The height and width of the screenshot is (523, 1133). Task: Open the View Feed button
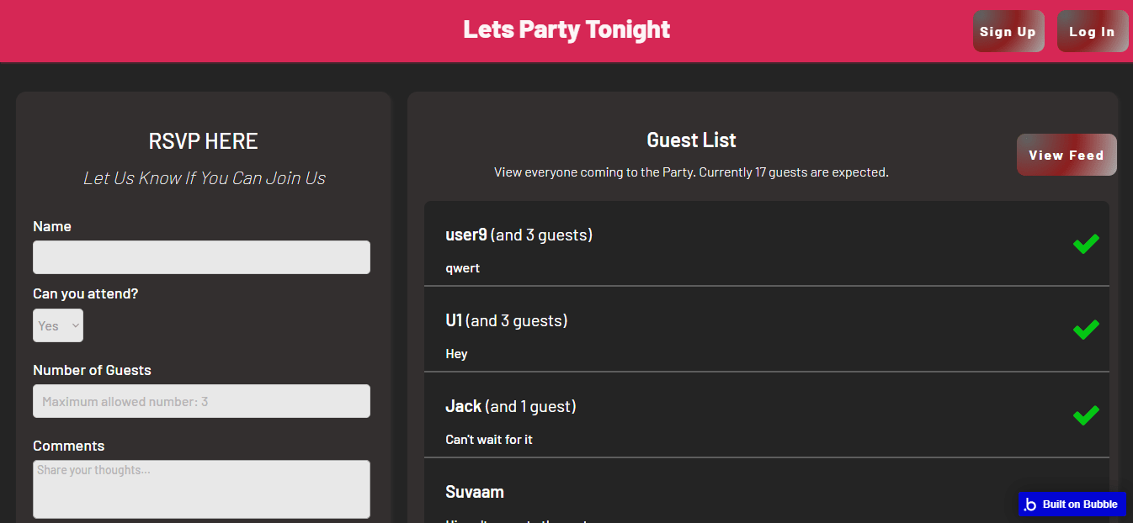1066,155
